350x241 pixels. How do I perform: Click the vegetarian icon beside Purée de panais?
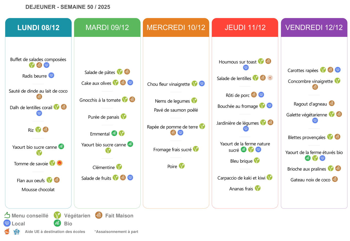click(124, 117)
